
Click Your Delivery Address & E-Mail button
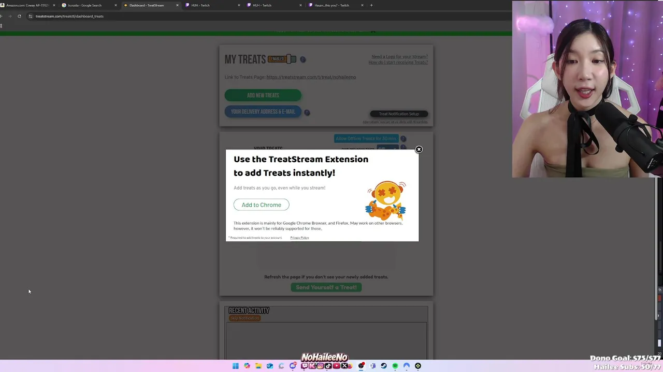tap(263, 112)
